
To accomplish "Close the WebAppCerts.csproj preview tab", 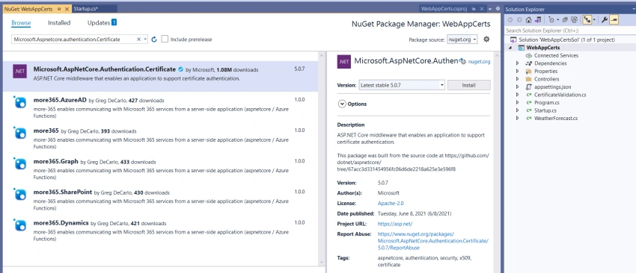I will click(x=481, y=8).
